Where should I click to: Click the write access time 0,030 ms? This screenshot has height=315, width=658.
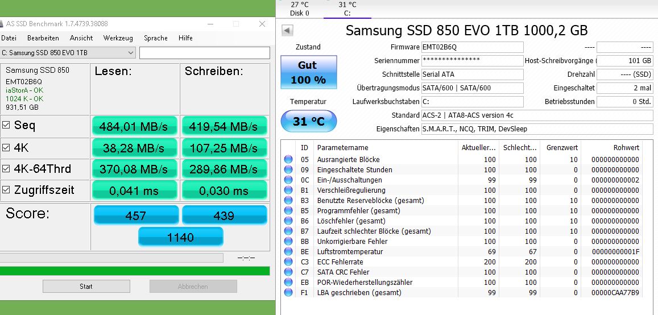pyautogui.click(x=224, y=190)
